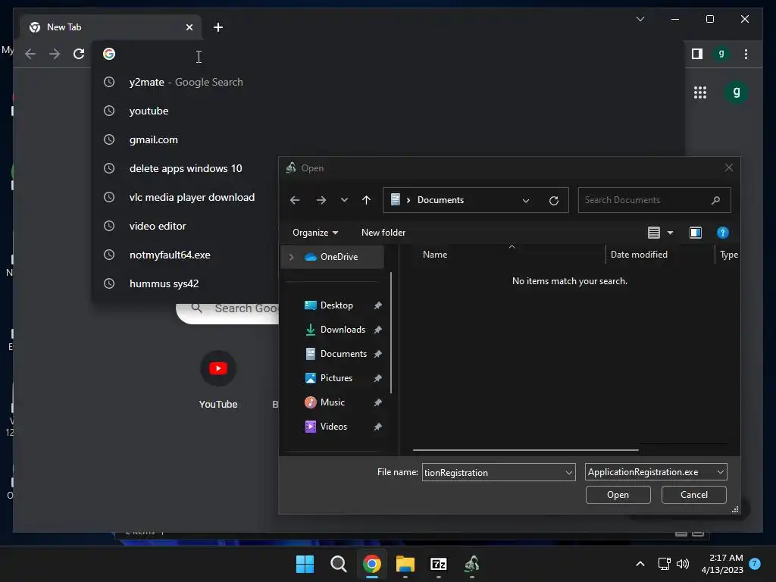The height and width of the screenshot is (582, 776).
Task: Choose y2mate Google Search suggestion
Action: [x=186, y=82]
